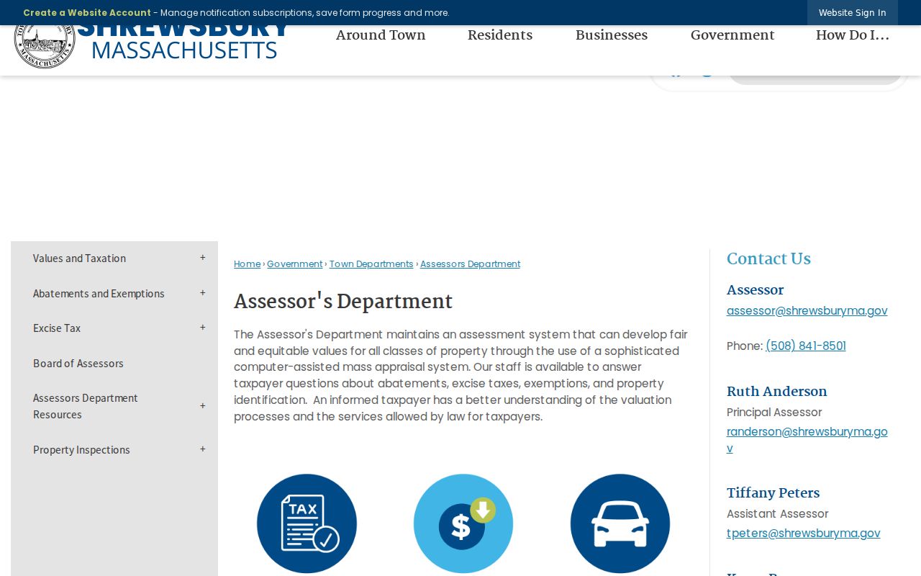This screenshot has width=921, height=576.
Task: Open the Businesses menu
Action: pos(612,35)
